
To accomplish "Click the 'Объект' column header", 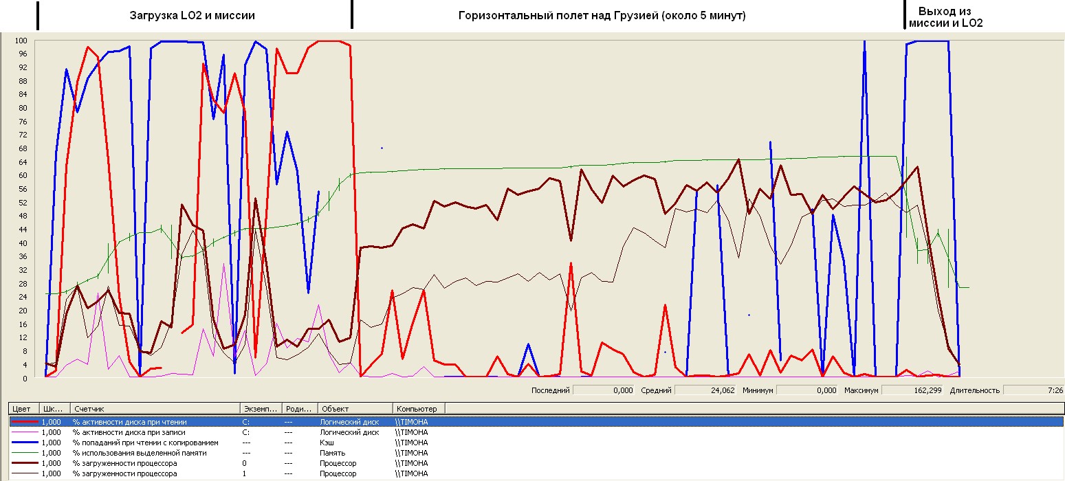I will pyautogui.click(x=354, y=409).
